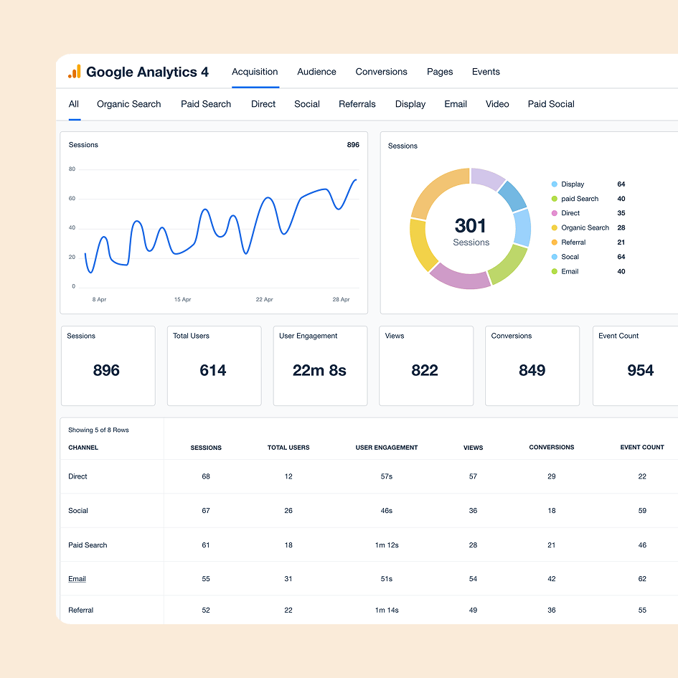
Task: Sort table by Total Users column header
Action: point(288,448)
